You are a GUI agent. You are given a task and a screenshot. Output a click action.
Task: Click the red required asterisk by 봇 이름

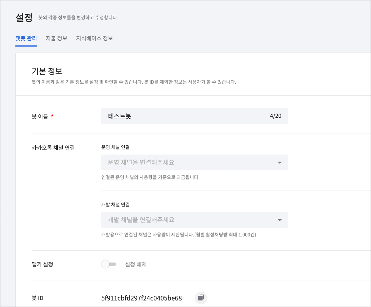(52, 116)
